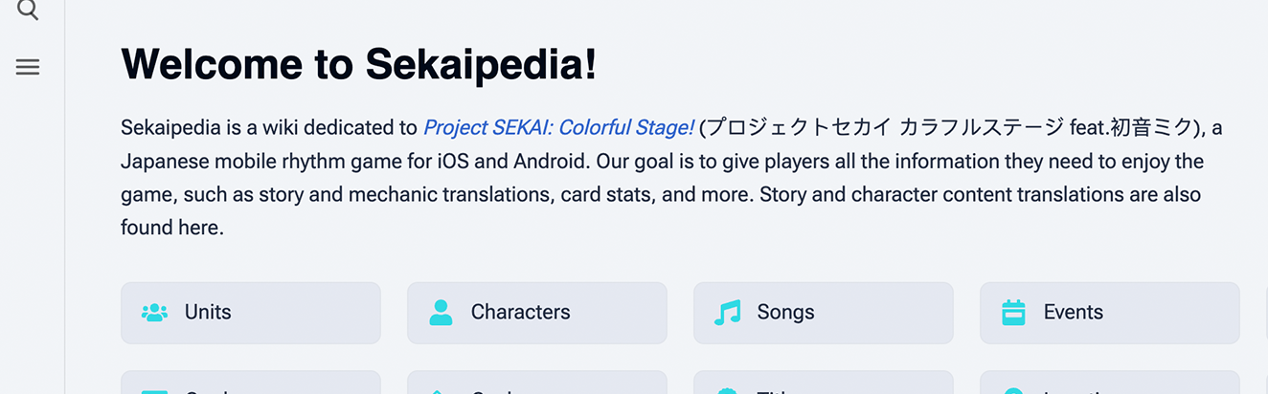Go to the Characters page
1268x394 pixels.
coord(537,313)
